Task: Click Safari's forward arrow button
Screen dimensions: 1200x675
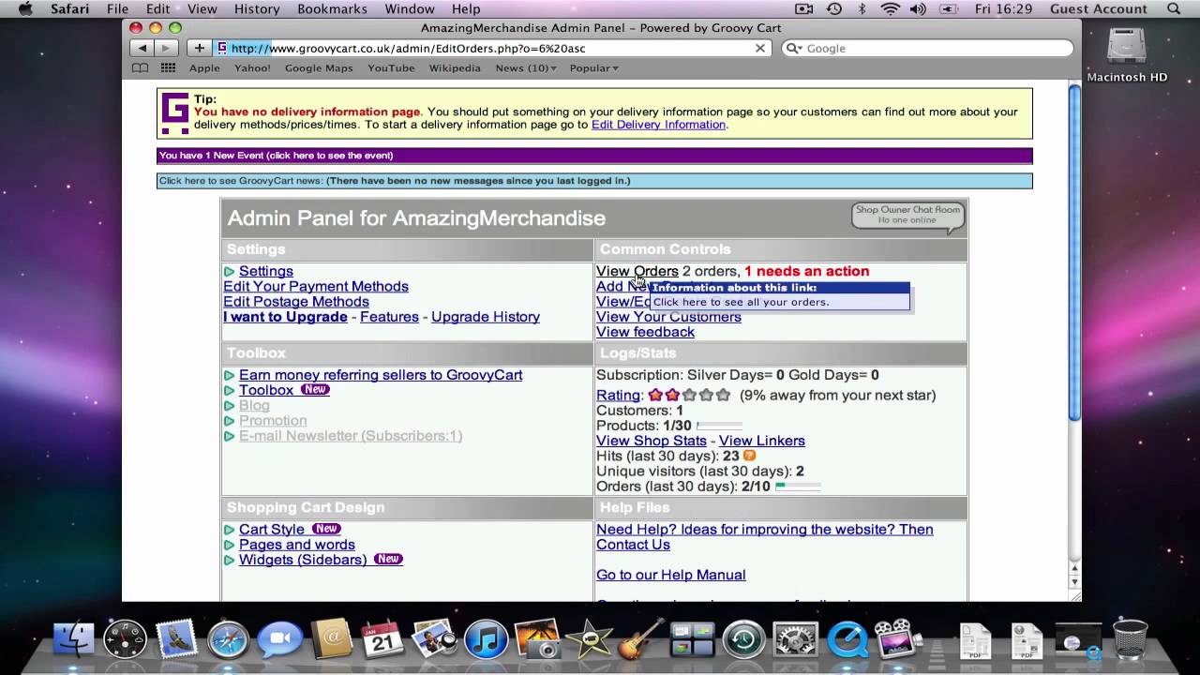Action: pos(165,48)
